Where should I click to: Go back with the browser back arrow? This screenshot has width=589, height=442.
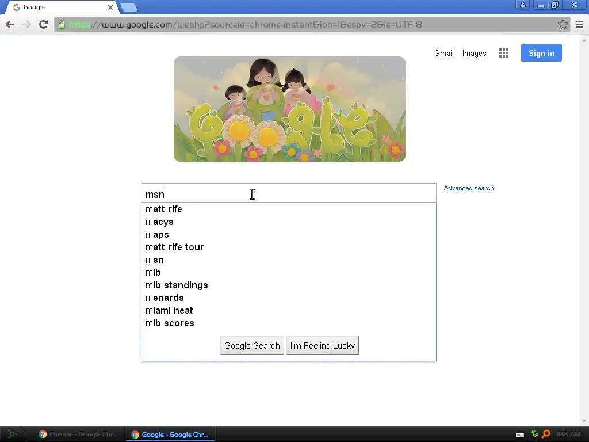point(10,24)
